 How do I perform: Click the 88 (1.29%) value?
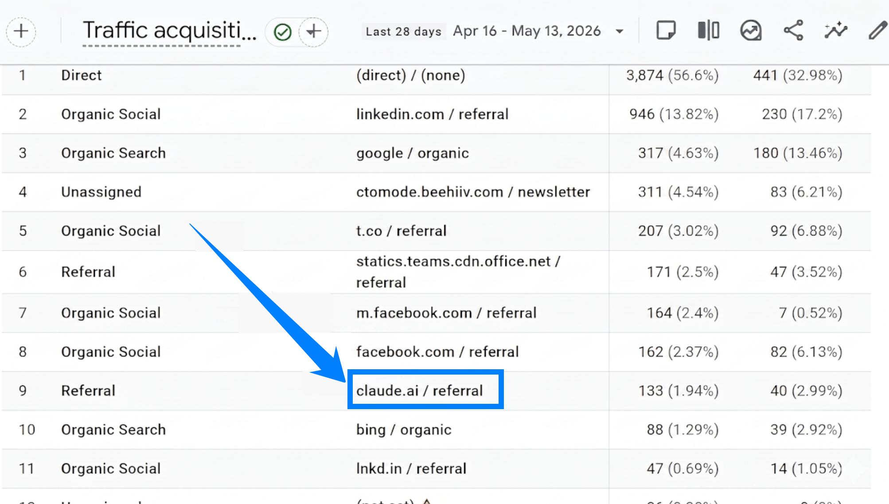click(x=682, y=430)
